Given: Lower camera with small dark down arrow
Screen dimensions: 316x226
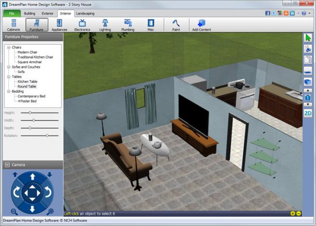Looking at the screenshot, I should [50, 174].
